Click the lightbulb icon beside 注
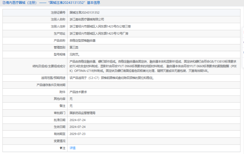The height and width of the screenshot is (154, 244). pyautogui.click(x=61, y=148)
